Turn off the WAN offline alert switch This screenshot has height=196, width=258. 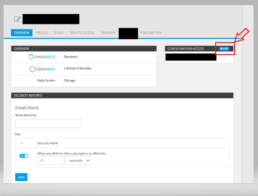tap(24, 156)
